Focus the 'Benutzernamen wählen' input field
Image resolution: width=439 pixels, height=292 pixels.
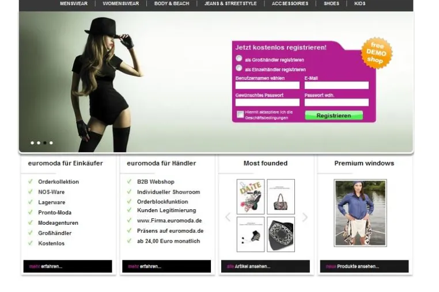(x=267, y=85)
